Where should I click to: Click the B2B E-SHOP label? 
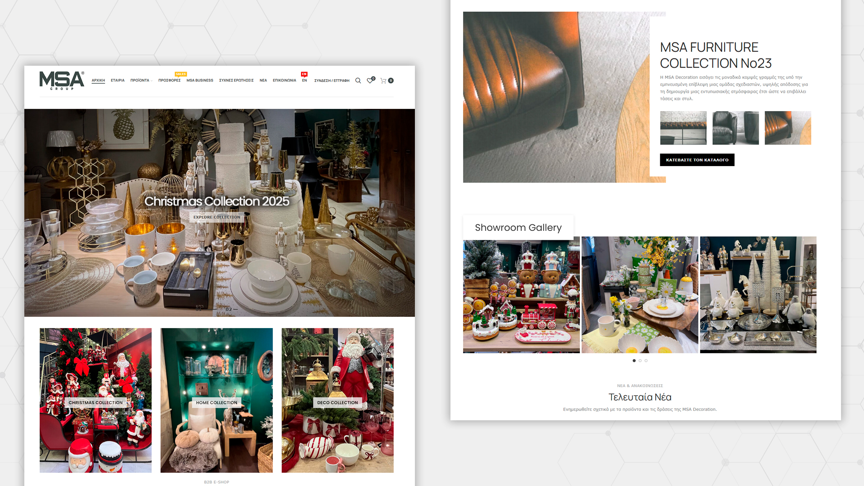[216, 482]
